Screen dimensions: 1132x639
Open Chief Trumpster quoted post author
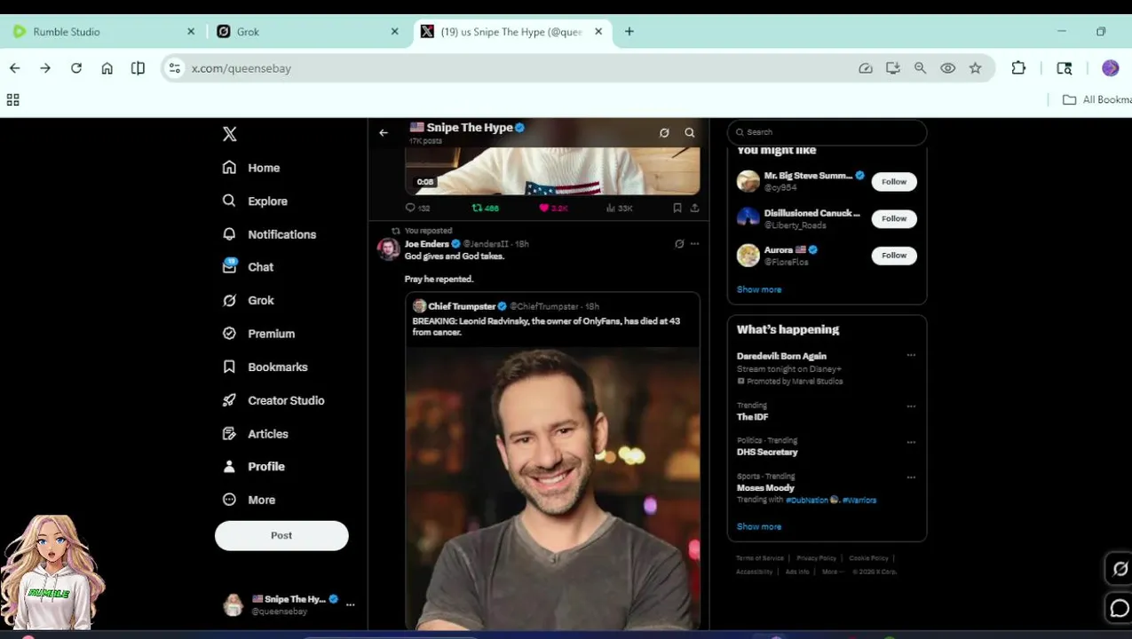coord(462,306)
